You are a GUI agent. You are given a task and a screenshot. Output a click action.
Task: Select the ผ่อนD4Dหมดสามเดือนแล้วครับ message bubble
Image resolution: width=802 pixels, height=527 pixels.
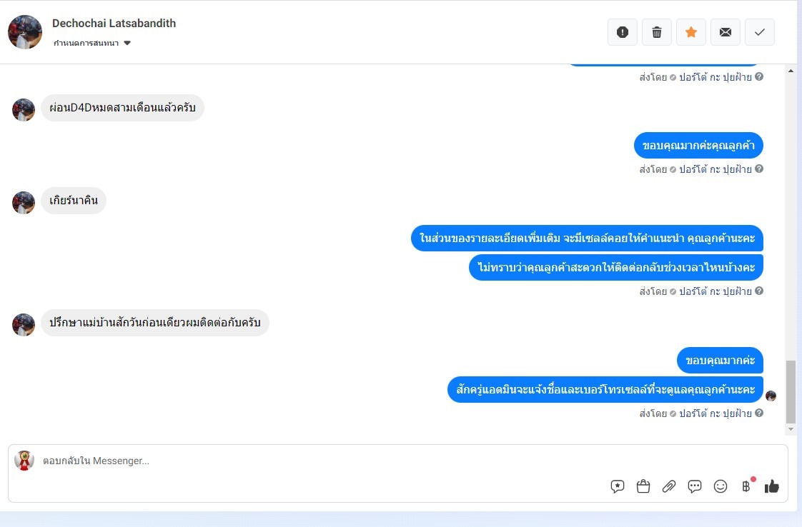tap(122, 108)
